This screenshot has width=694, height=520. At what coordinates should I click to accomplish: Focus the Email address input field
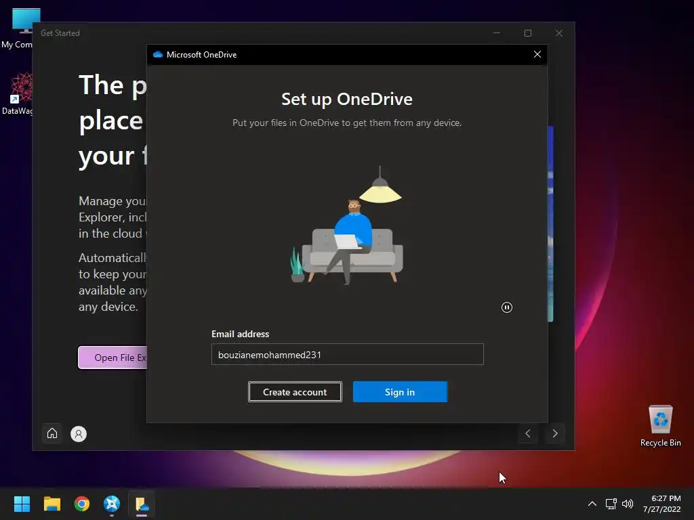pos(348,354)
